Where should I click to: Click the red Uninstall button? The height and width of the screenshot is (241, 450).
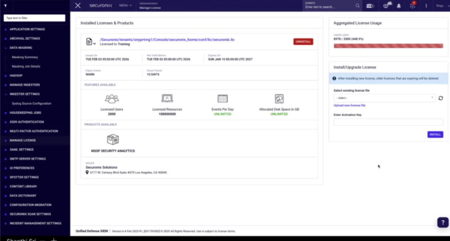click(303, 42)
